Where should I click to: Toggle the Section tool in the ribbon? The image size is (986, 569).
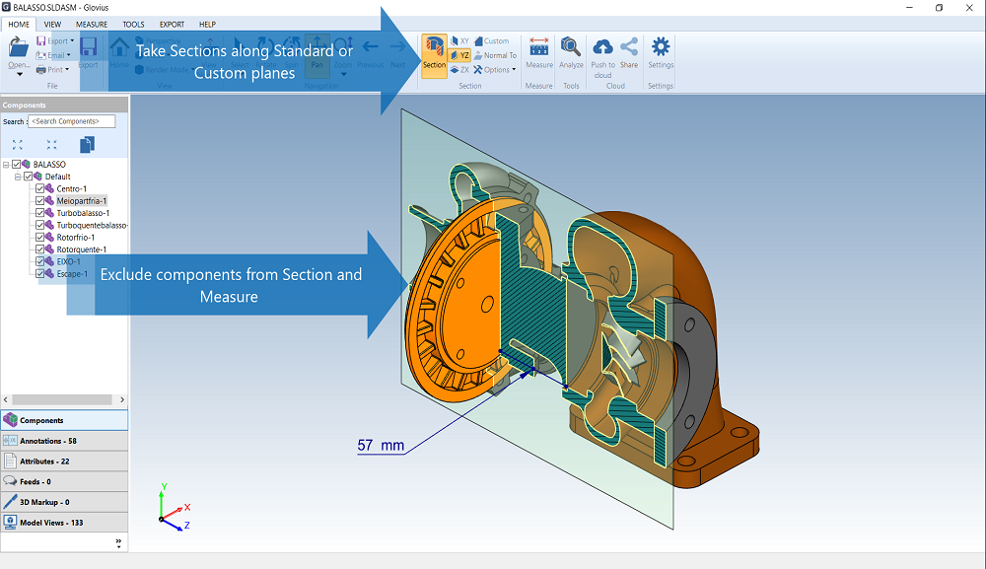(434, 55)
